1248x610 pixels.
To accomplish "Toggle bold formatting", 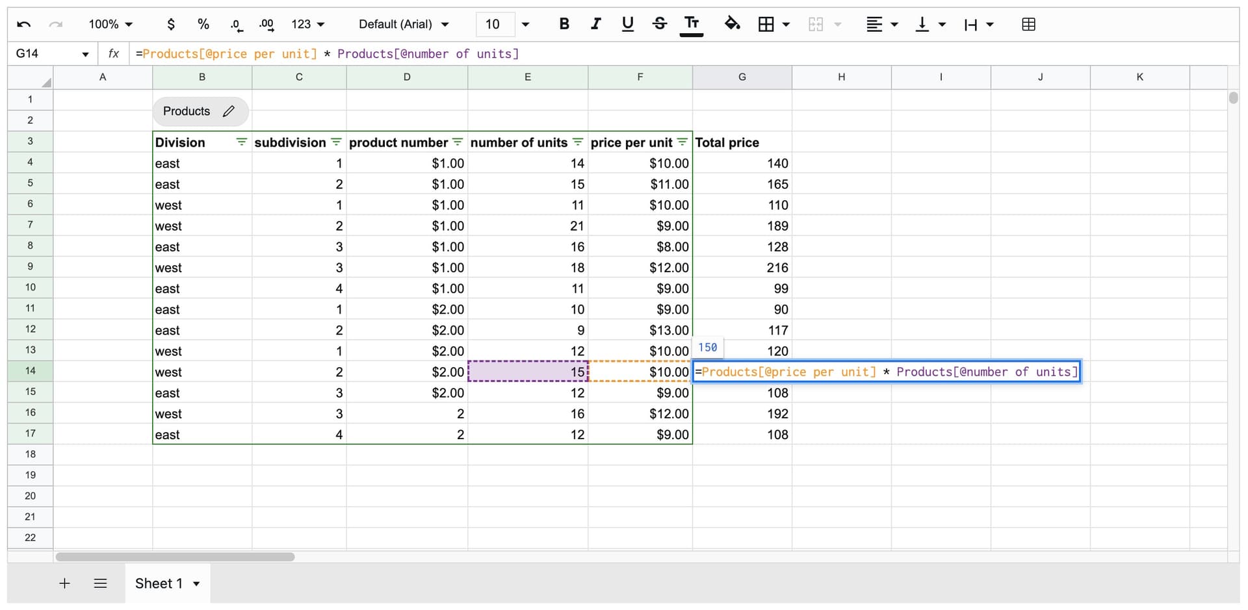I will pos(564,24).
